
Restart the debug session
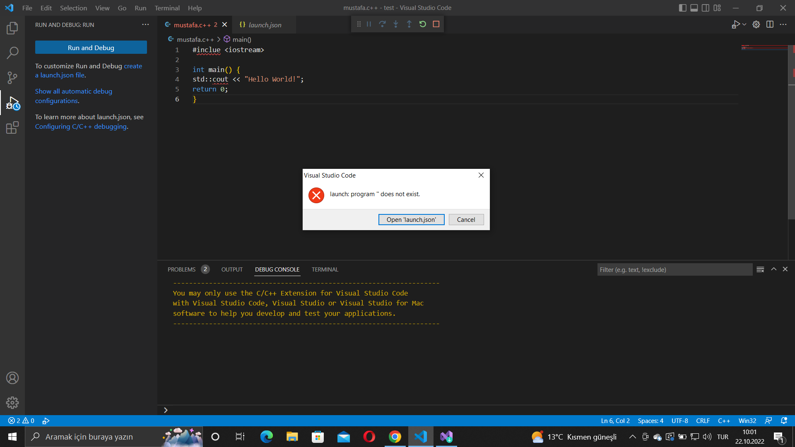422,24
